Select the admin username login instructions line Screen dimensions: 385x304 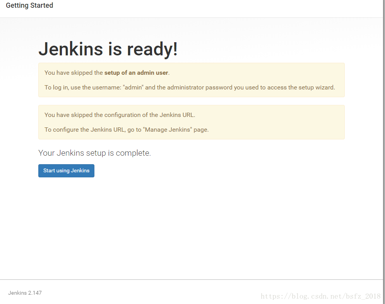pyautogui.click(x=190, y=88)
